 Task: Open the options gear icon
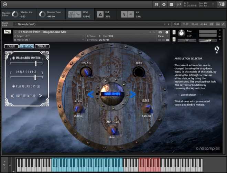164,4
